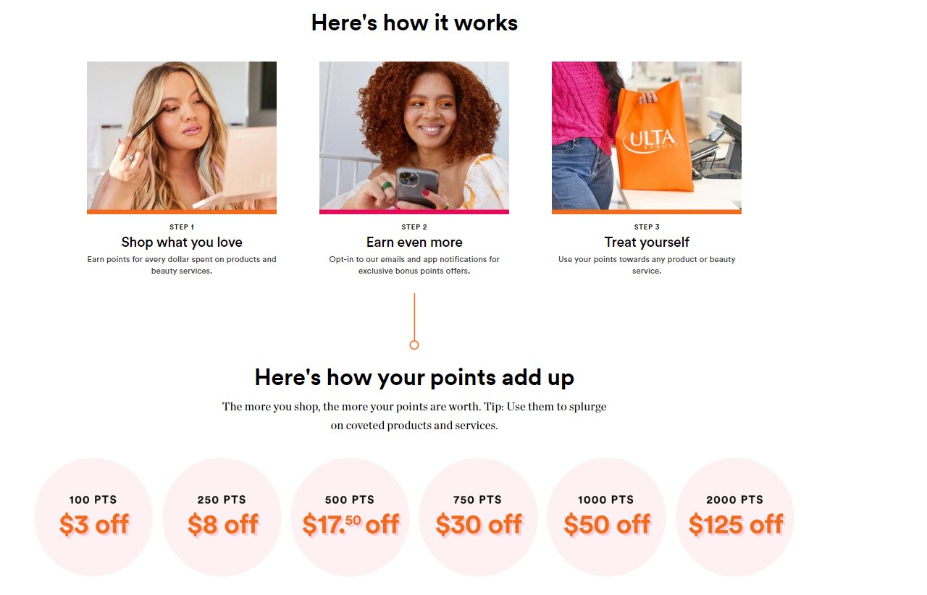Click the STEP 2 label
Viewport: 927px width, 595px height.
(414, 227)
